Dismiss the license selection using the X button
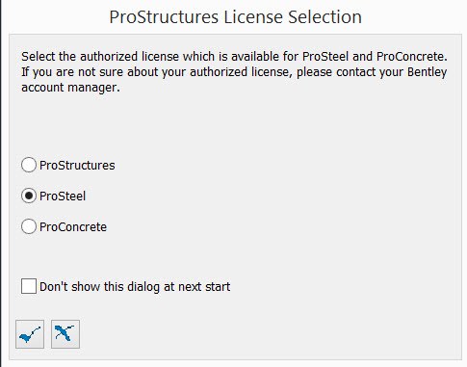The height and width of the screenshot is (367, 467). click(x=65, y=334)
